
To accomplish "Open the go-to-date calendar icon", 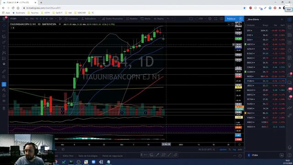I will (x=63, y=149).
